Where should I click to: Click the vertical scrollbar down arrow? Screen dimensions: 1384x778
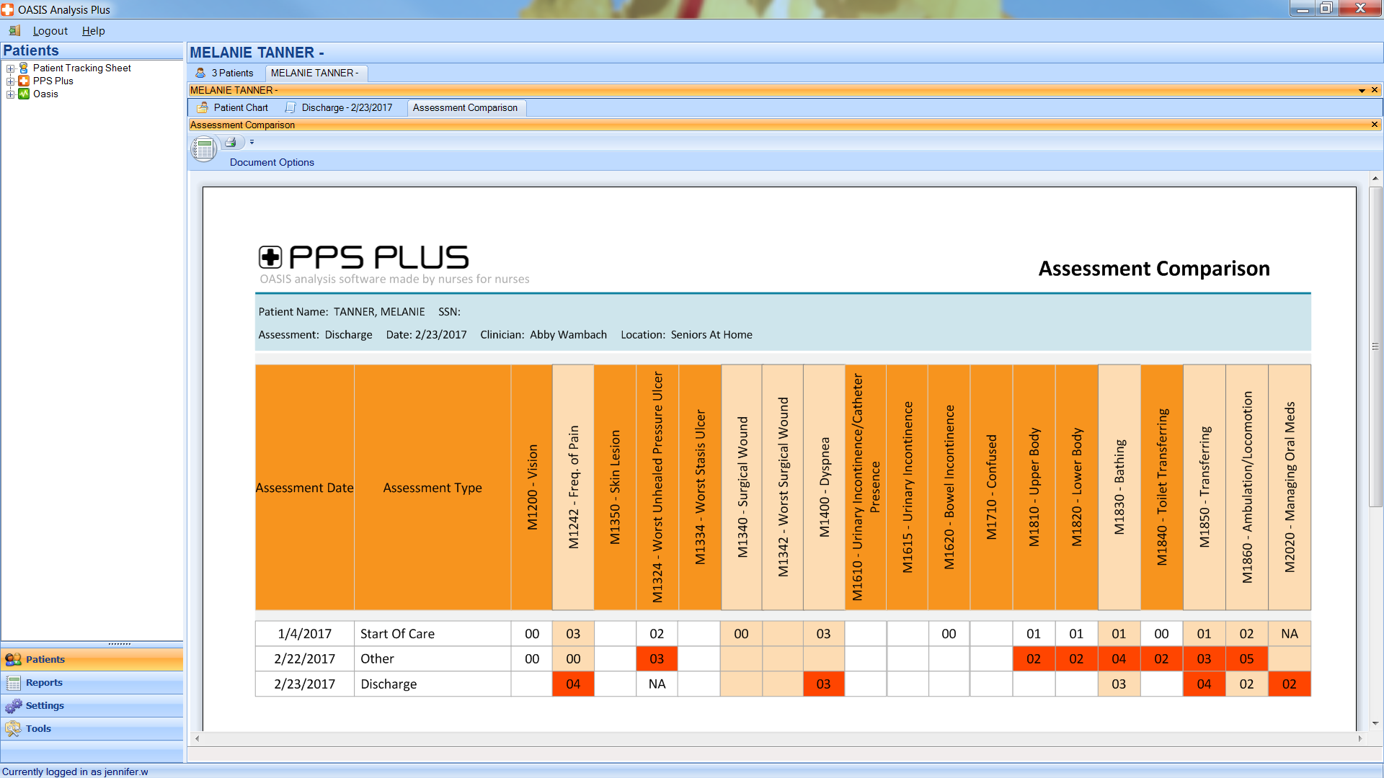coord(1375,723)
